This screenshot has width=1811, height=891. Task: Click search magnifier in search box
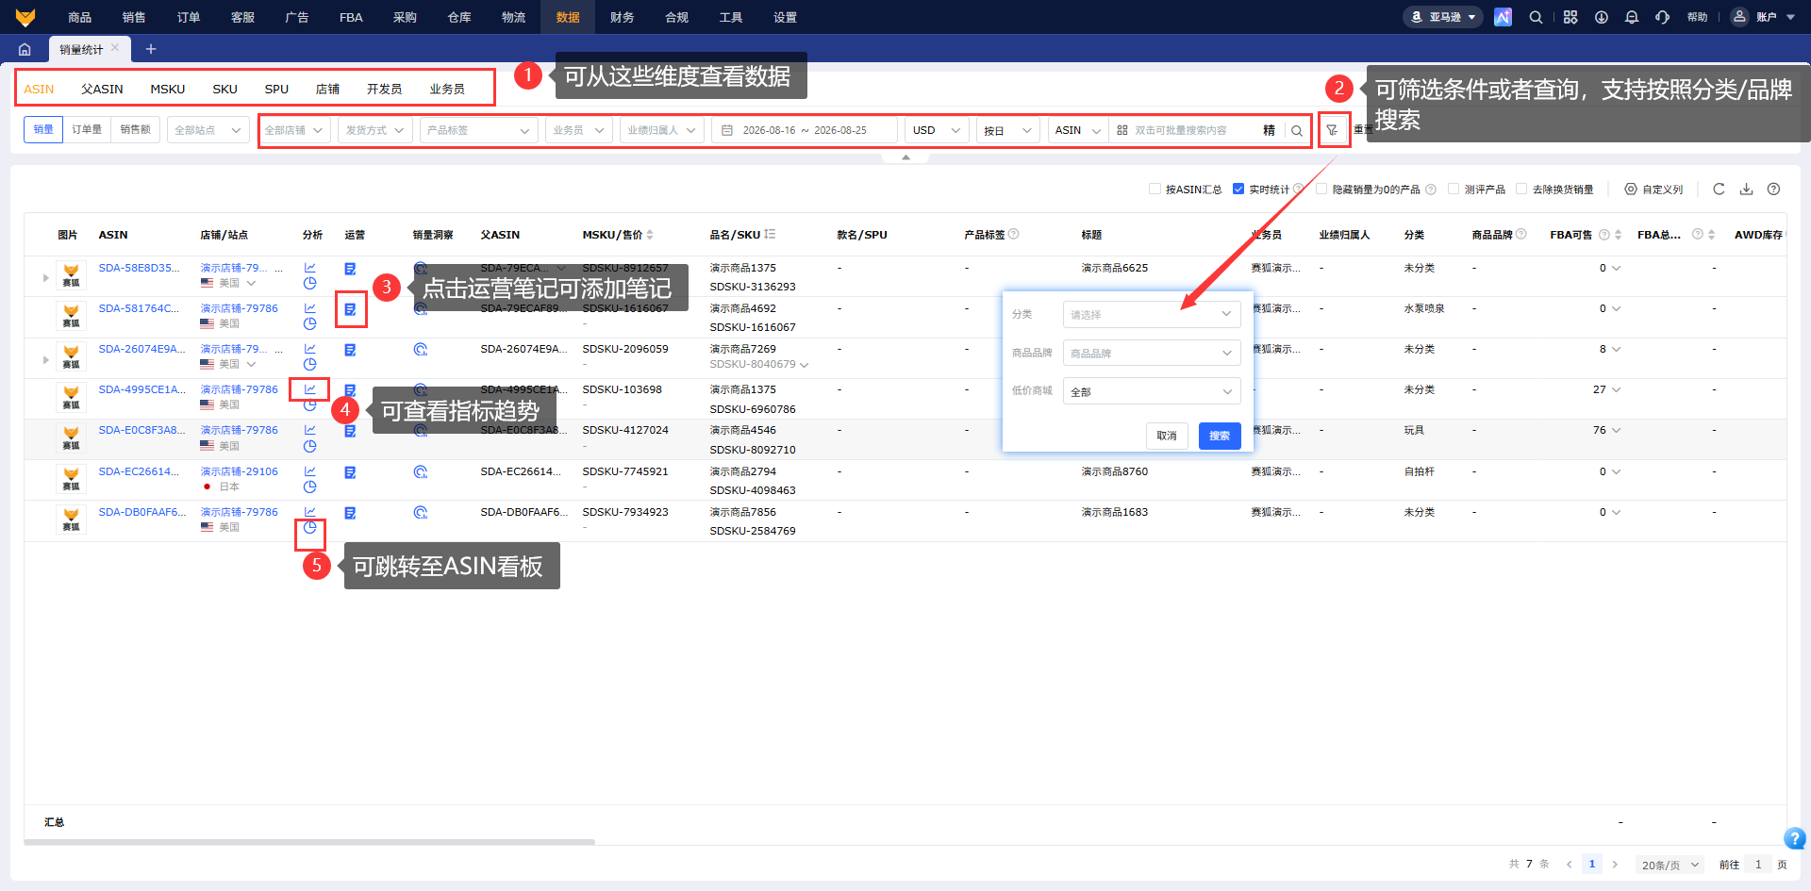(x=1297, y=130)
